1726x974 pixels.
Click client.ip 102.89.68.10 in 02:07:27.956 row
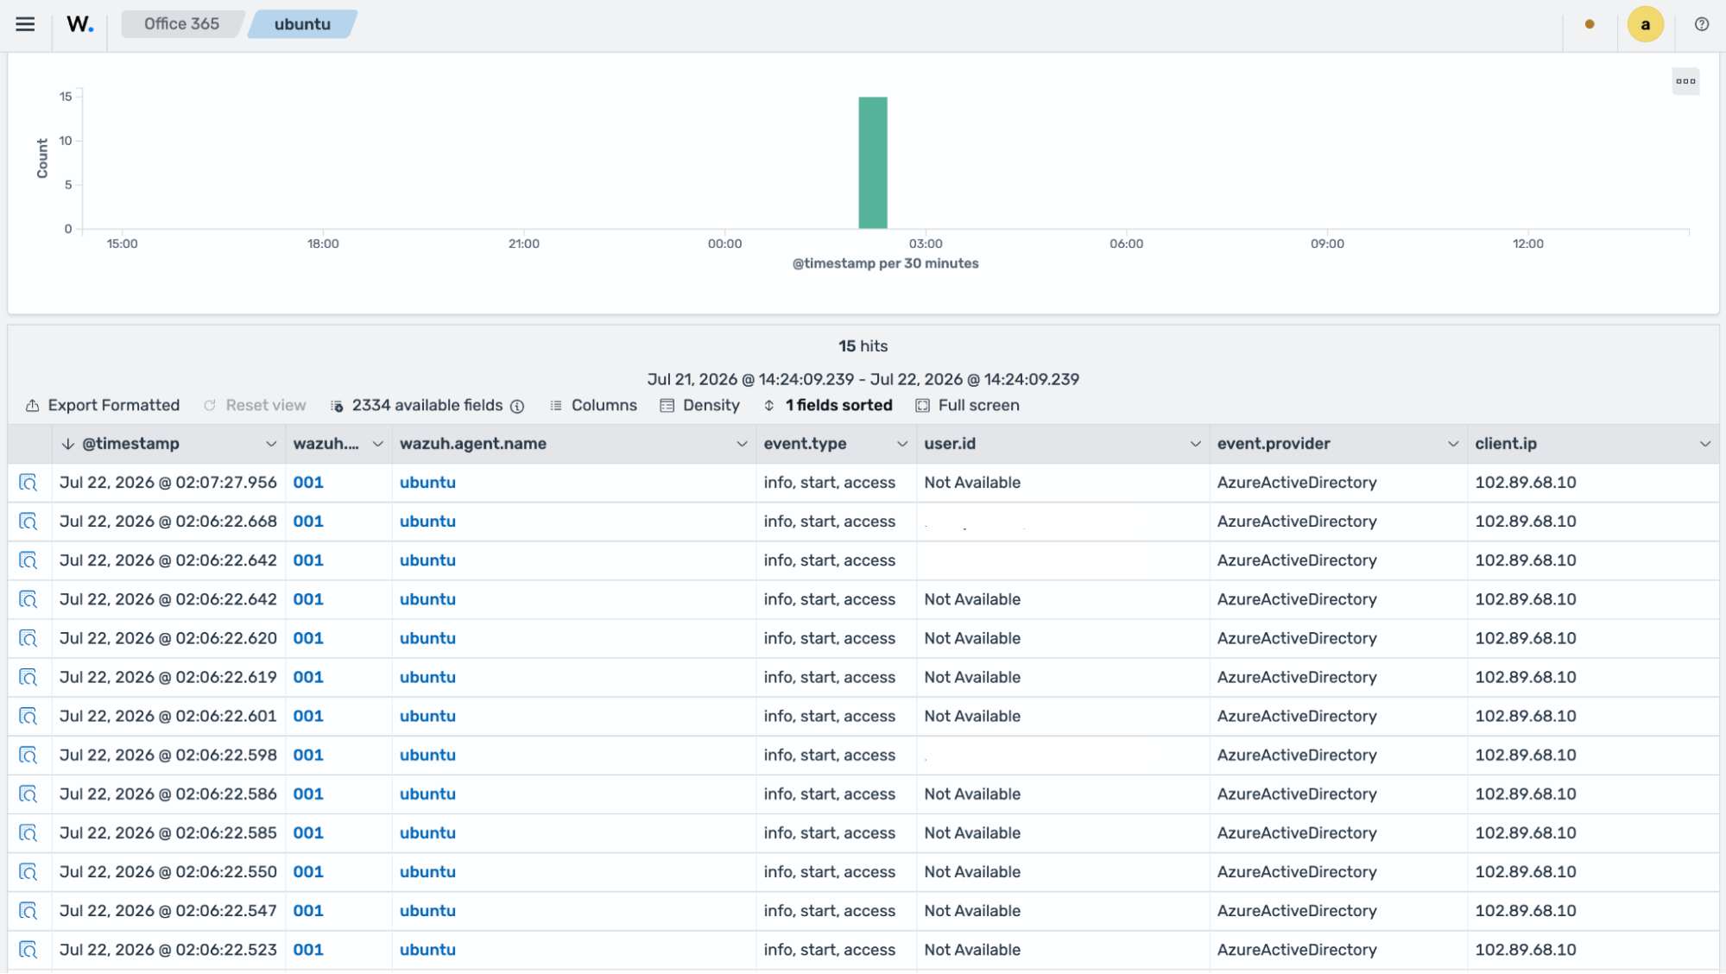pos(1526,483)
